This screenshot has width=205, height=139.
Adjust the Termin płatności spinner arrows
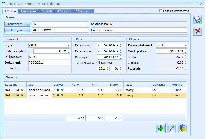185,51
